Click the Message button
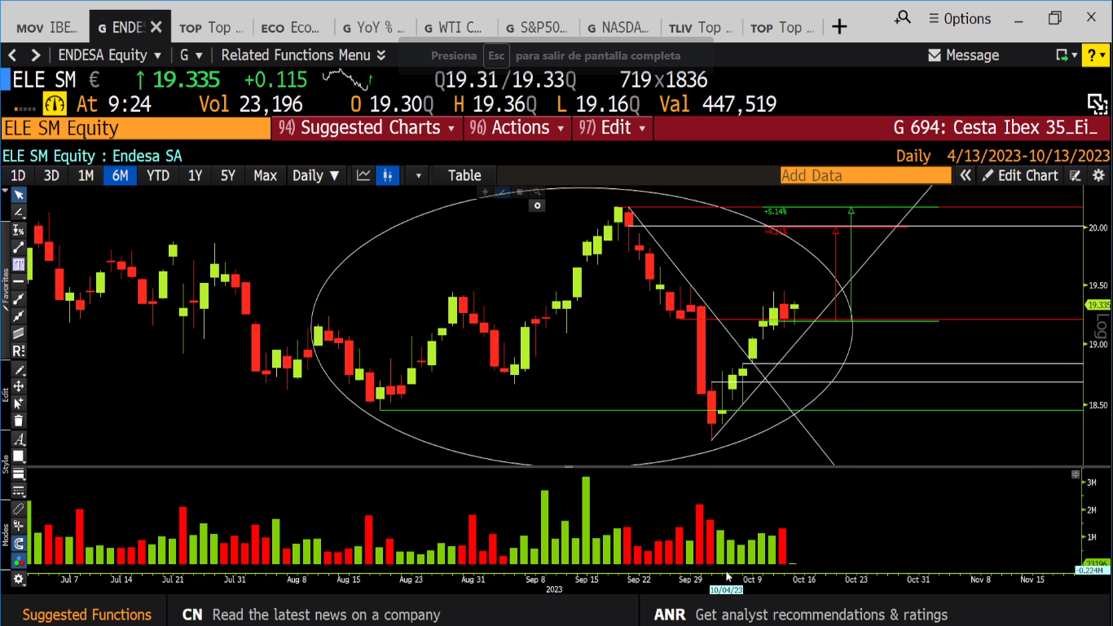Image resolution: width=1113 pixels, height=626 pixels. [964, 55]
